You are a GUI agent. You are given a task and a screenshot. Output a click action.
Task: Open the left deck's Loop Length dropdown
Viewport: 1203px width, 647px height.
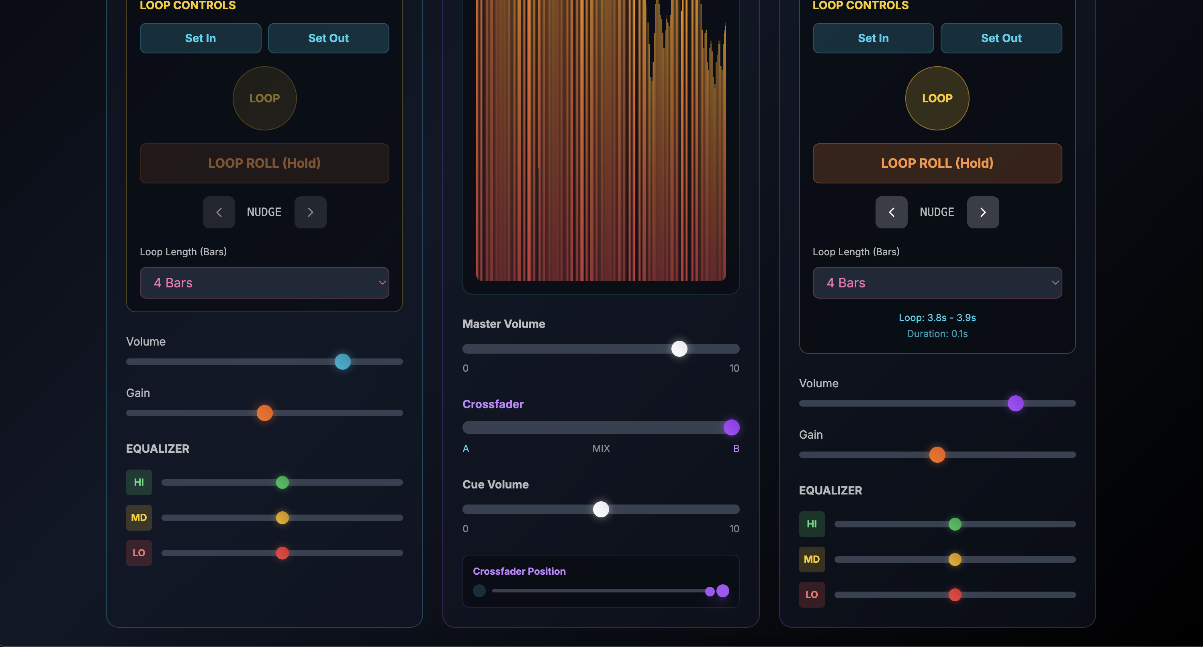point(264,283)
